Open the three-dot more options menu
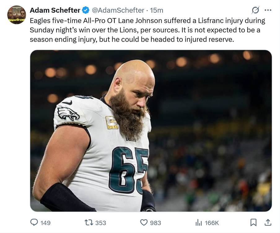This screenshot has width=280, height=233. click(268, 10)
